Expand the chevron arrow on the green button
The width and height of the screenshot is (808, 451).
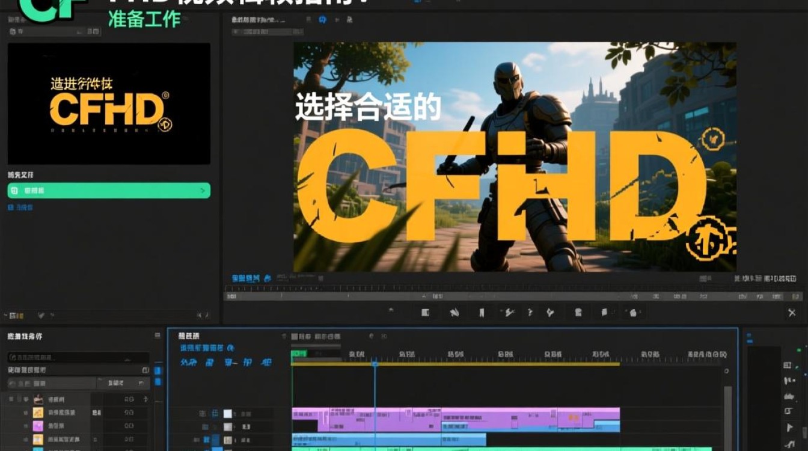(x=203, y=191)
